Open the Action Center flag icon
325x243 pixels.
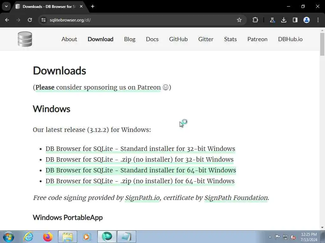tap(277, 237)
